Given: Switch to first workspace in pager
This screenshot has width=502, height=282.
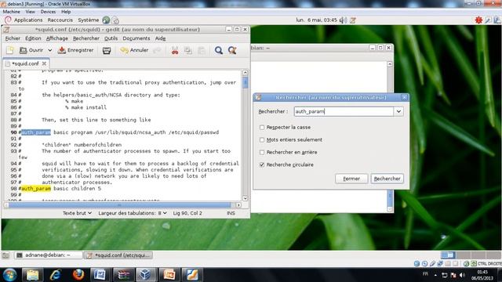Looking at the screenshot, I should [x=448, y=255].
